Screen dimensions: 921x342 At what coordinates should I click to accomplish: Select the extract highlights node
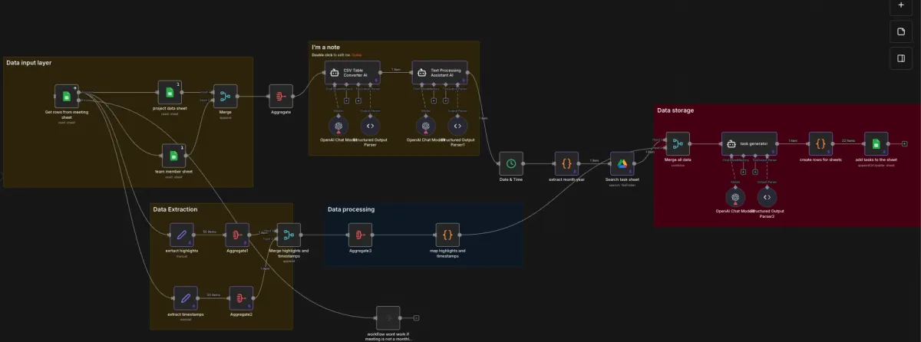[x=182, y=234]
